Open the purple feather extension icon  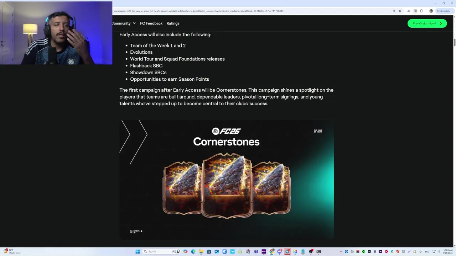(409, 11)
